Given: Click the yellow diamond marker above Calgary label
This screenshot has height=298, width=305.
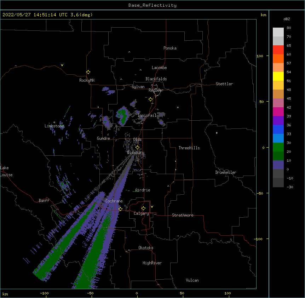Looking at the screenshot, I should (x=143, y=208).
